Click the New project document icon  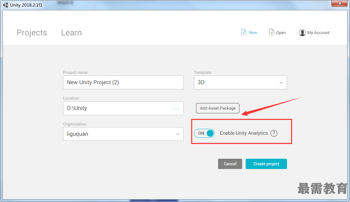244,32
